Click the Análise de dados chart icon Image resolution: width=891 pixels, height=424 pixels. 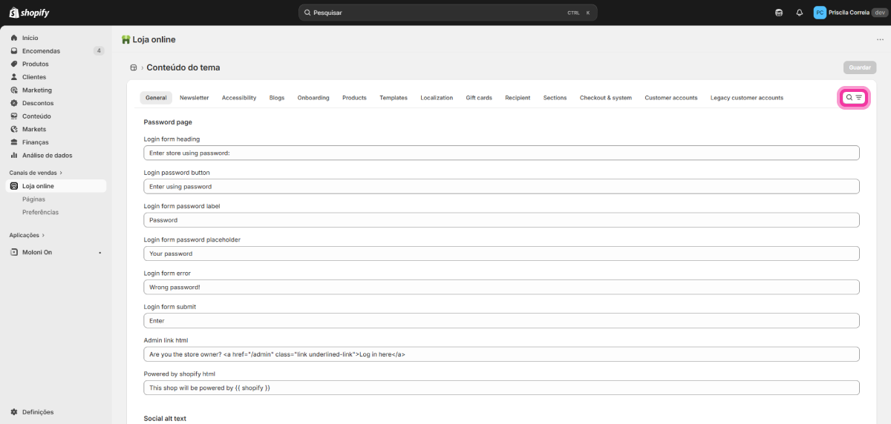[x=14, y=156]
